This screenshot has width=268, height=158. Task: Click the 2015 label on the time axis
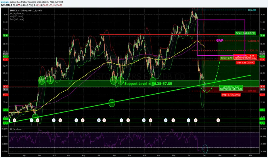tap(54, 155)
